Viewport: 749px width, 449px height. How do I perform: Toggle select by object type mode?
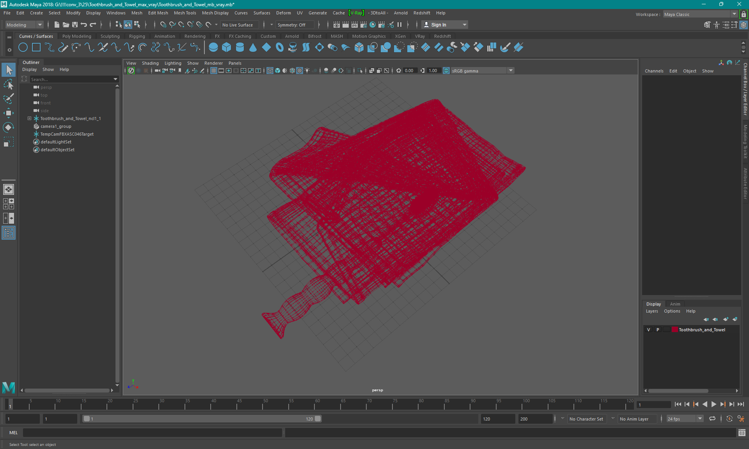[x=128, y=25]
